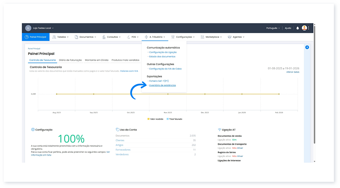Click the Painel Principal dashboard icon
Viewport: 340px width, 188px height.
[27, 37]
